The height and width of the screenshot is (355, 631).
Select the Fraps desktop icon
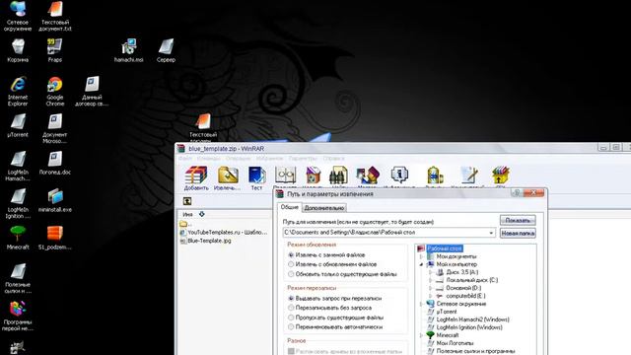pos(55,50)
